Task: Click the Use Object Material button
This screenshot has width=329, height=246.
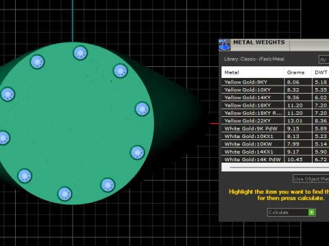Action: tap(311, 179)
